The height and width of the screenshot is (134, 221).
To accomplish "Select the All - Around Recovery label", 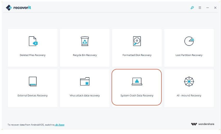I will [189, 95].
